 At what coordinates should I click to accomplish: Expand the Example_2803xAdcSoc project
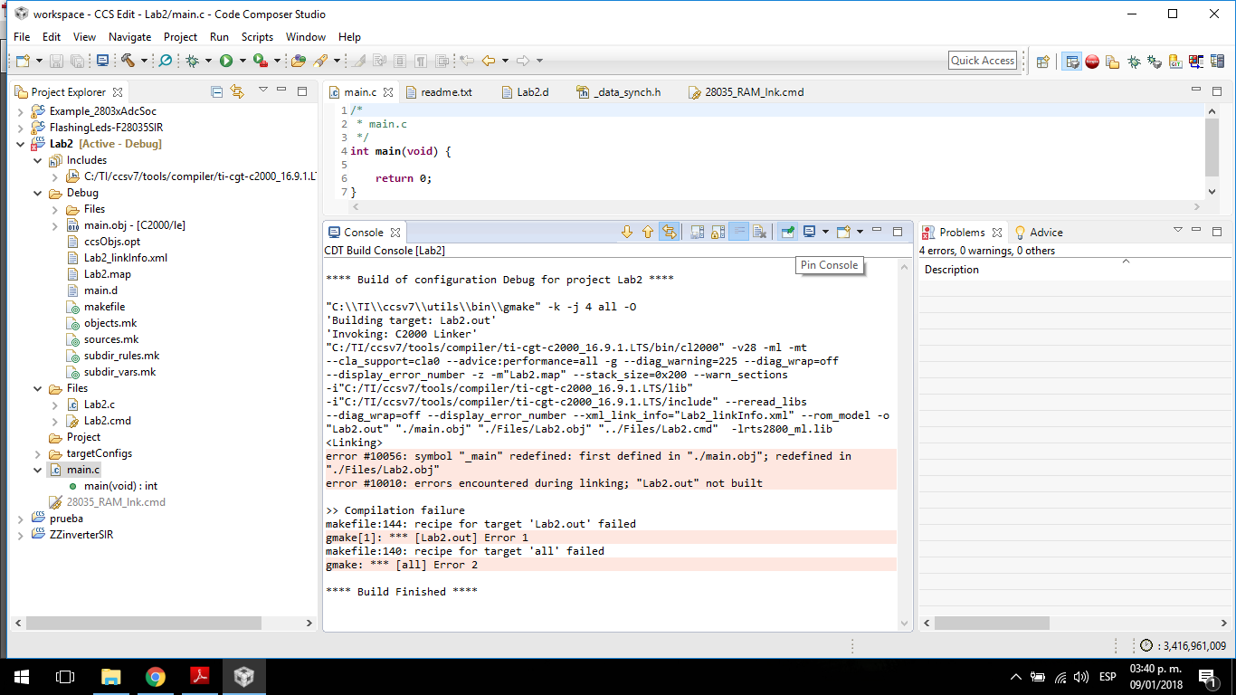[21, 111]
